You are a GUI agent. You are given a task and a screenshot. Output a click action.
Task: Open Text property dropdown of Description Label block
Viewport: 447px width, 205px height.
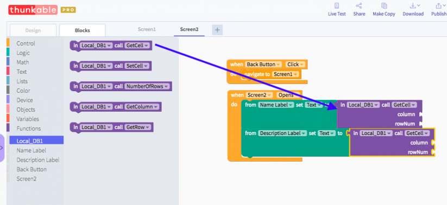tap(327, 133)
